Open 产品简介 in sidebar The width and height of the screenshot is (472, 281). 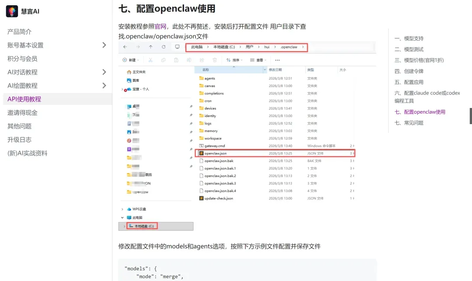click(x=19, y=31)
